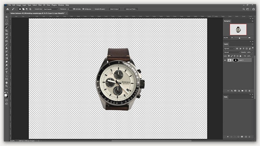Toggle lock transparent pixels in Layers panel
This screenshot has width=260, height=146.
229,56
